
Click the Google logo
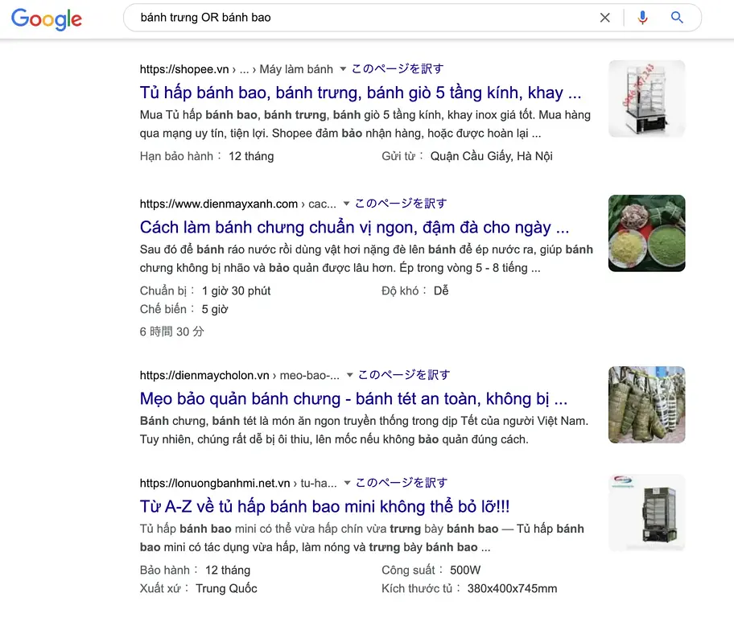46,20
